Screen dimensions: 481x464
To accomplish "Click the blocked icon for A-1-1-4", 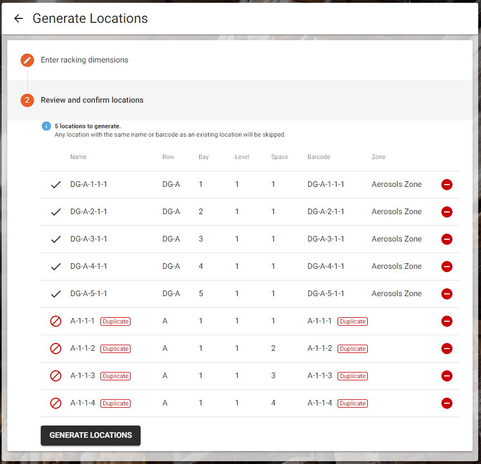I will click(x=56, y=403).
